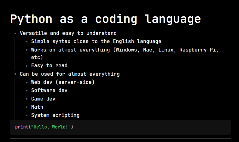Click the bullet next to "Works on almost everything"
This screenshot has height=142, width=239.
26,50
